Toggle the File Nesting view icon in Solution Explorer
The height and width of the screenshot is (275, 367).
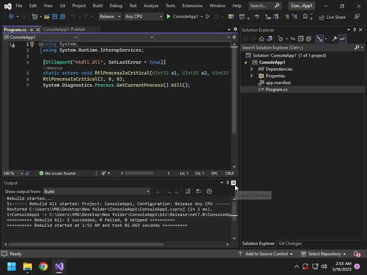coord(320,39)
